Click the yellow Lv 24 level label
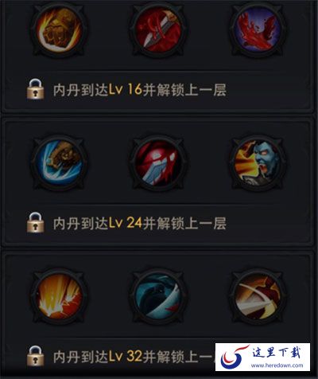 click(x=126, y=223)
